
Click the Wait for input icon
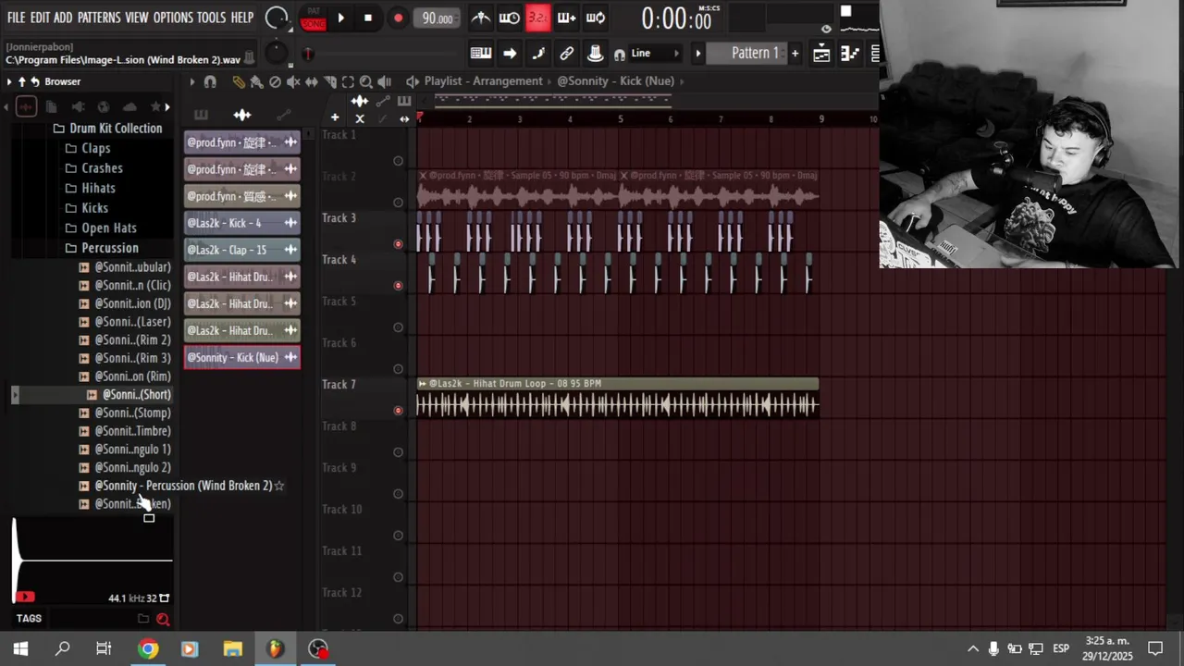(x=509, y=18)
